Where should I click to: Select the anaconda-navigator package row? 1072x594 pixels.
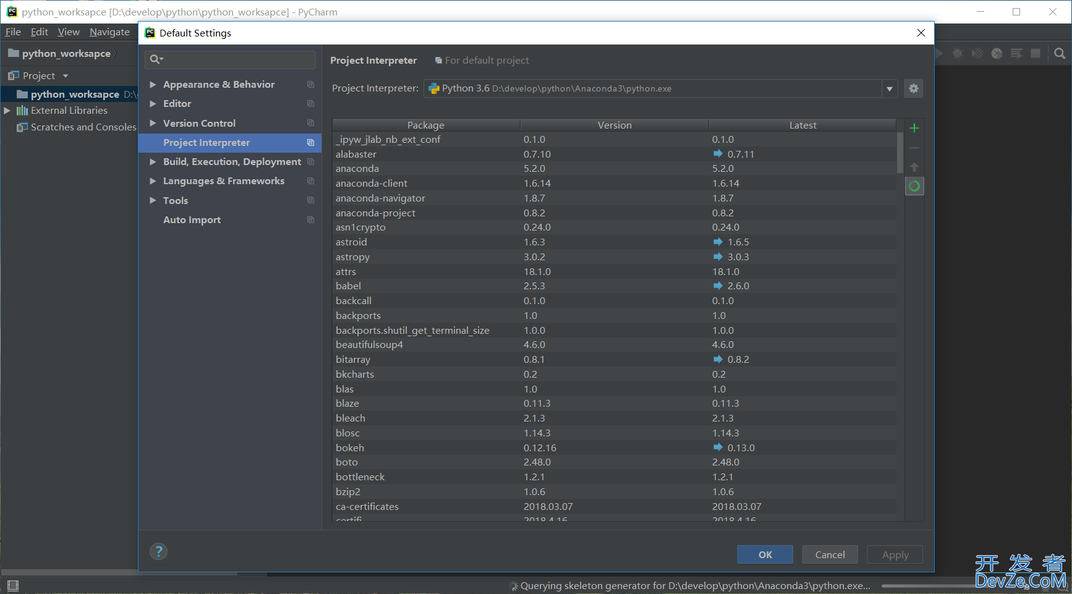pos(615,198)
